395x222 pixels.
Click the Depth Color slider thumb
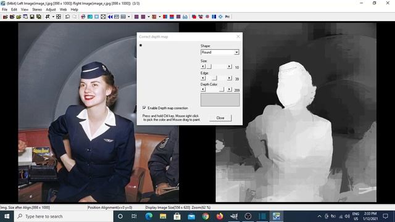(222, 89)
